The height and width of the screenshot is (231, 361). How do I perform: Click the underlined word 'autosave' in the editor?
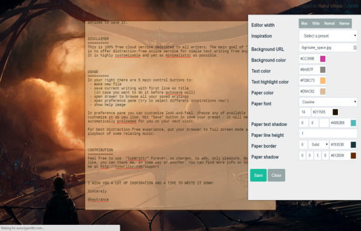click(174, 92)
